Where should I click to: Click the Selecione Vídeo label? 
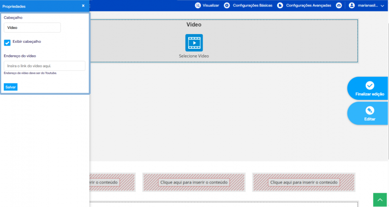[194, 56]
